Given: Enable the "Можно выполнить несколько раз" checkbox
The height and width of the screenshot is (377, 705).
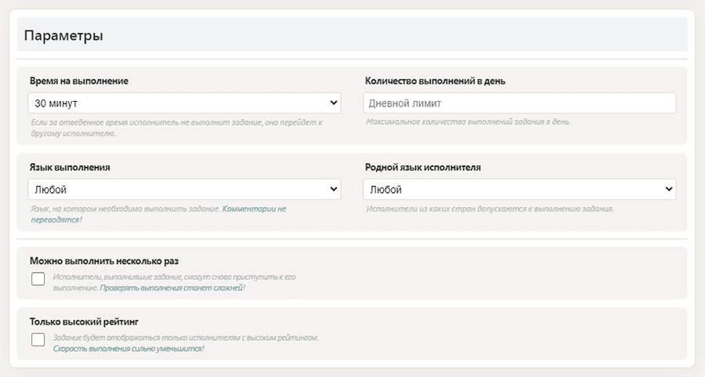Looking at the screenshot, I should click(x=38, y=279).
